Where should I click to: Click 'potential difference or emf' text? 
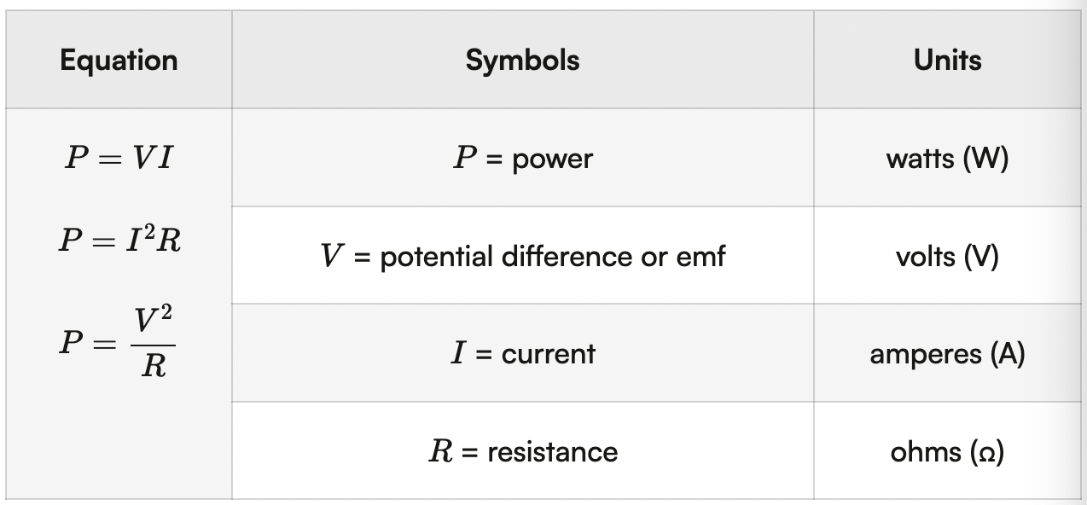pyautogui.click(x=553, y=256)
